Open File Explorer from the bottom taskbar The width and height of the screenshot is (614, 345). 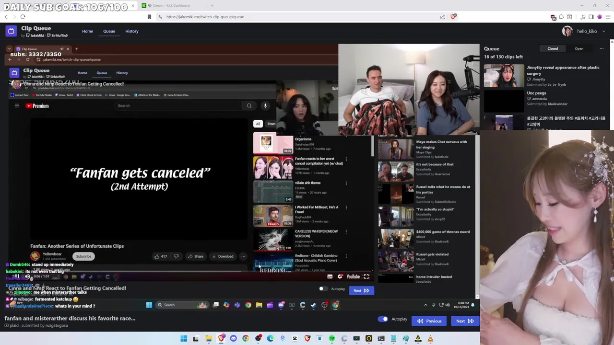pos(209,339)
